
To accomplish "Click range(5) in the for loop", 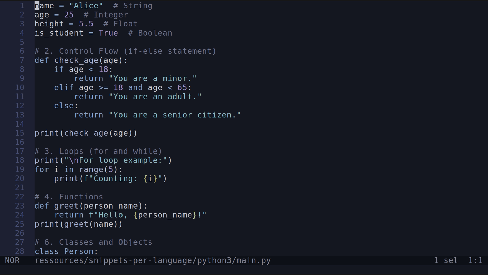I will pyautogui.click(x=100, y=169).
